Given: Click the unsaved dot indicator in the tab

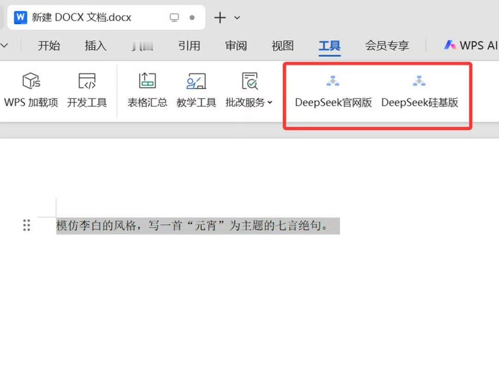Looking at the screenshot, I should (192, 18).
